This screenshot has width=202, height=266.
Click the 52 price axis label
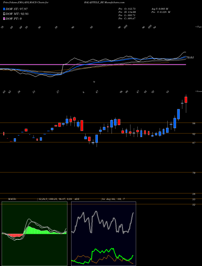tap(194, 205)
